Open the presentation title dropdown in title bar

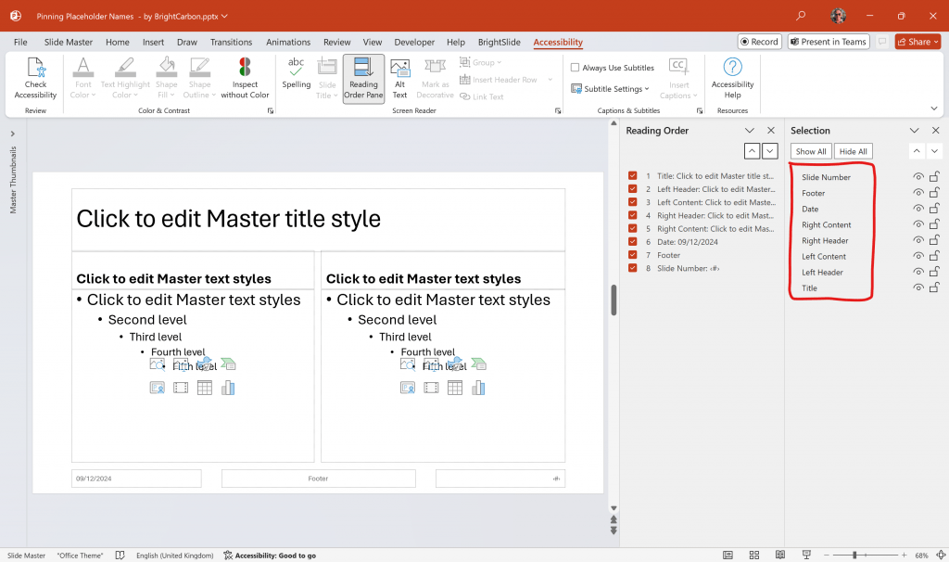coord(222,16)
